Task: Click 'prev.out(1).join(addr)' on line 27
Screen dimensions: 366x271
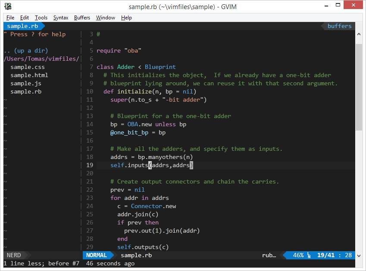Action: click(162, 231)
